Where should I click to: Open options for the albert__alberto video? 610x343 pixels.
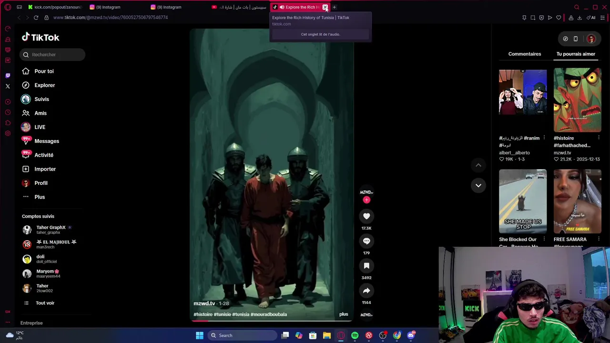544,138
